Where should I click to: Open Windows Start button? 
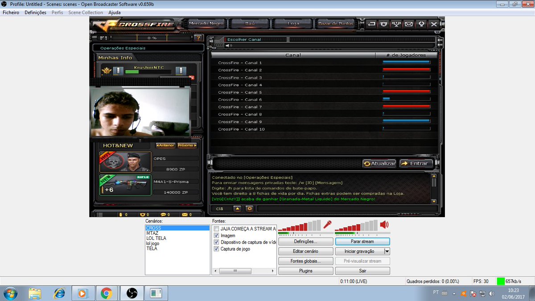[x=10, y=293]
